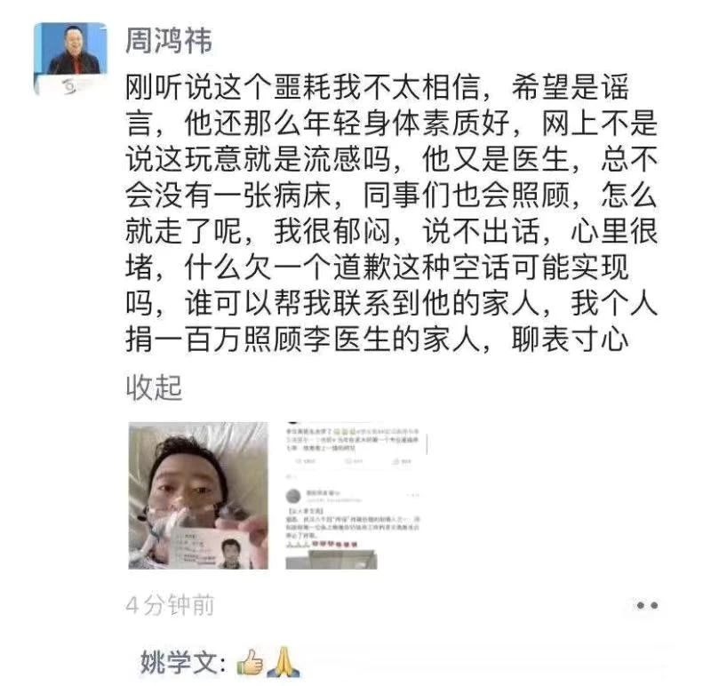The width and height of the screenshot is (711, 686).
Task: Collapse the post using 收起
Action: pyautogui.click(x=154, y=388)
